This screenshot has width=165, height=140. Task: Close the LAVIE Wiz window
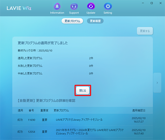pos(160,3)
